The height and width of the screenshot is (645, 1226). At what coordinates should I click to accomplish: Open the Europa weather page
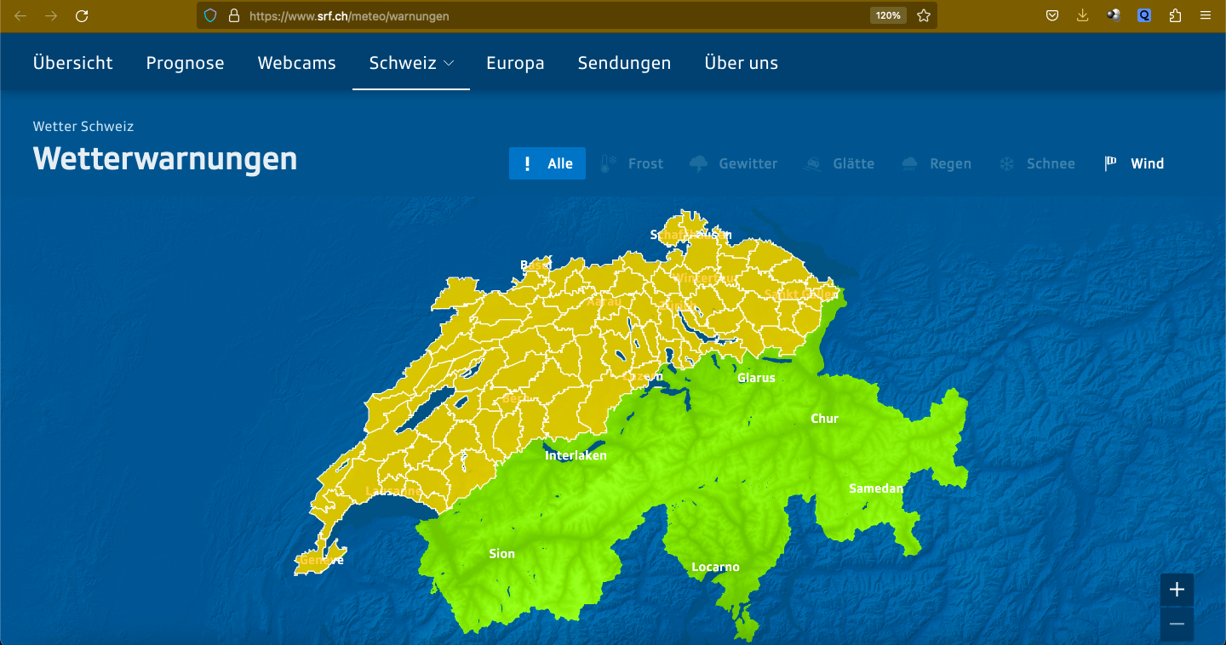tap(515, 63)
